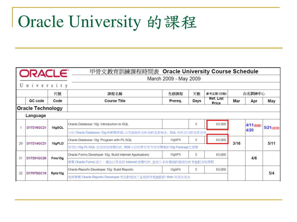Click title 'Oracle Reports Developer 10g: Build Reports'

tap(100, 169)
